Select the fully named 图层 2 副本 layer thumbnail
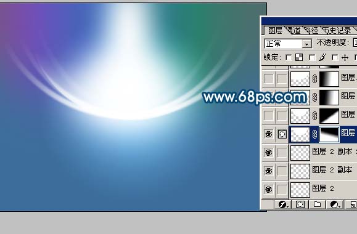The height and width of the screenshot is (234, 357). (300, 171)
